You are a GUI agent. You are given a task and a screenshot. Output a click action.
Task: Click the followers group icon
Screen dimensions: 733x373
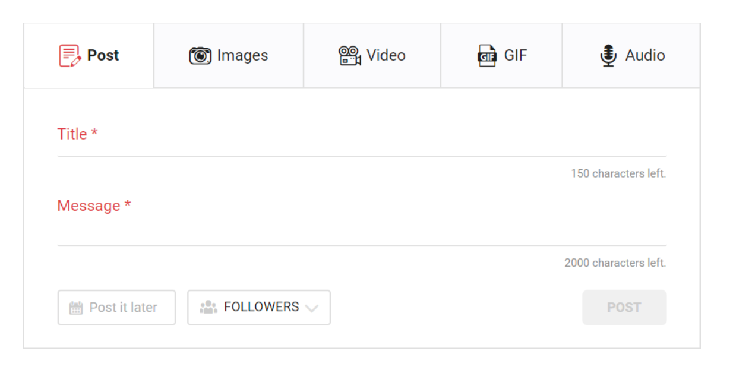(x=207, y=307)
